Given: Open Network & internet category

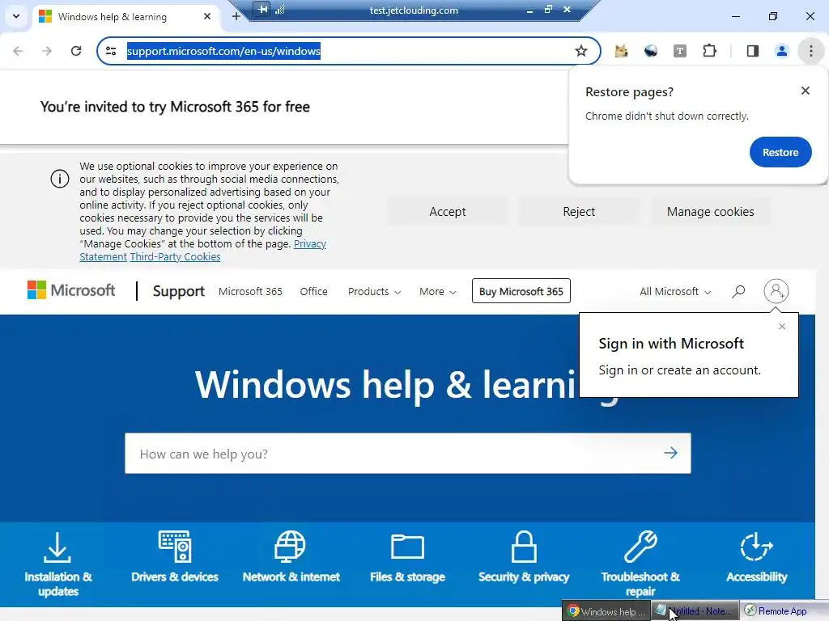Looking at the screenshot, I should (x=291, y=558).
